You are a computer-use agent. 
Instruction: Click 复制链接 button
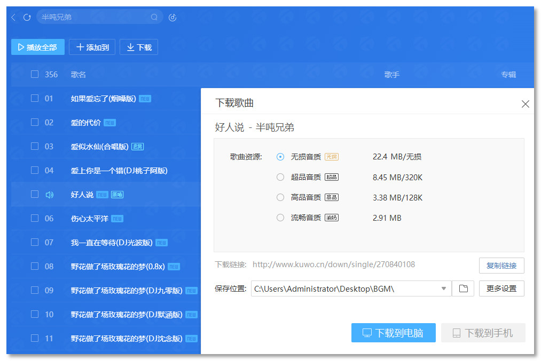point(501,266)
